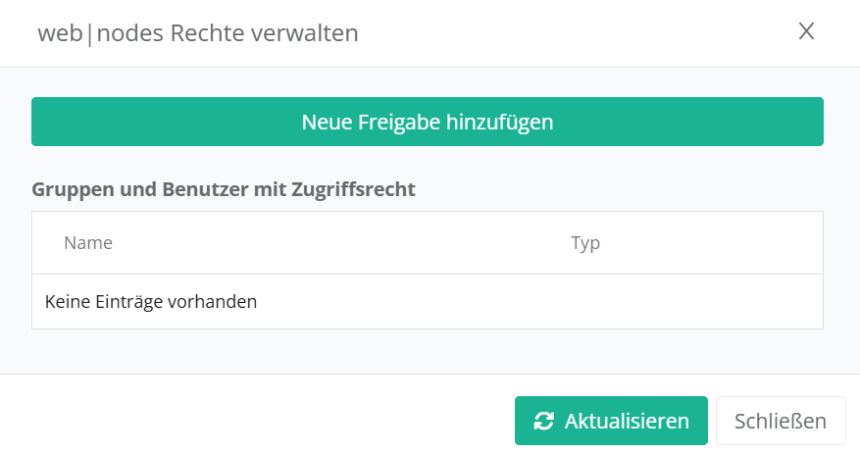This screenshot has height=454, width=860.
Task: Select the Keine Einträge vorhanden row text
Action: coord(151,301)
